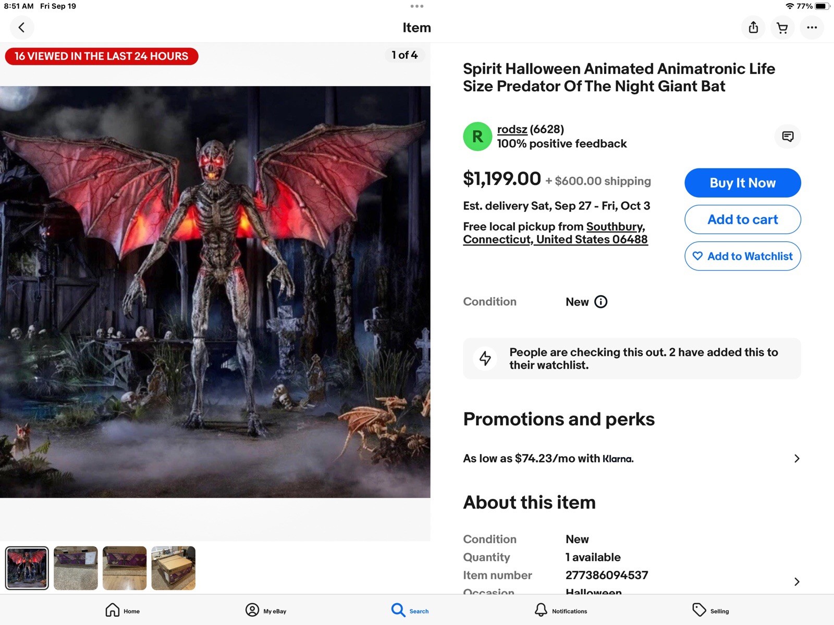Add the animatronic bat to cart
834x625 pixels.
click(742, 219)
